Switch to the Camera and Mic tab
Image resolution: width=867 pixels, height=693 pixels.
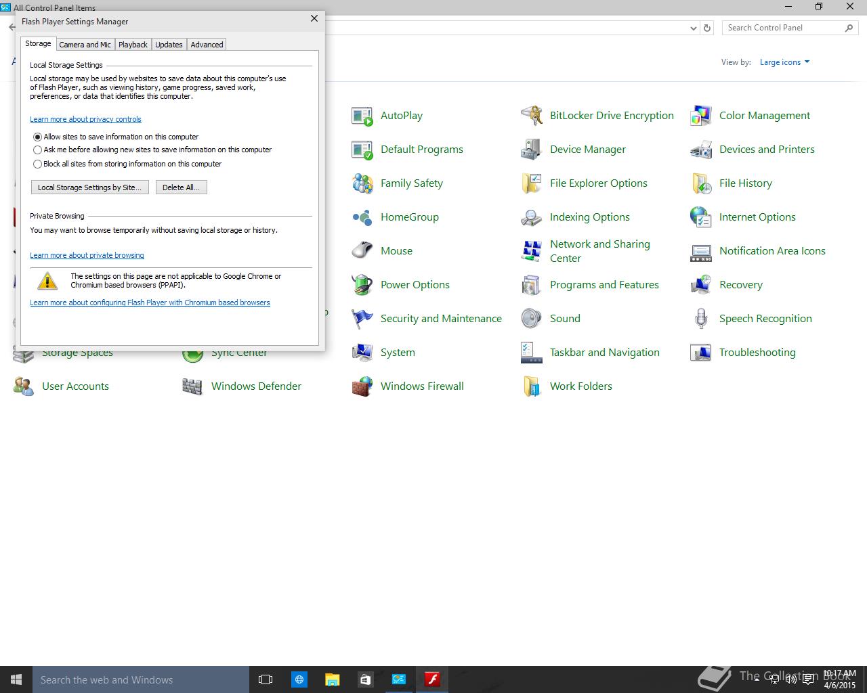(x=85, y=45)
